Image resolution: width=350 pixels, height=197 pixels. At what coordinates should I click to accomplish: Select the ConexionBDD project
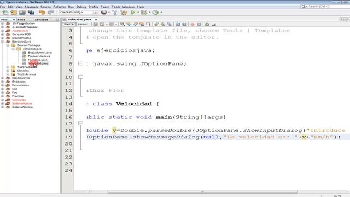[x=21, y=34]
